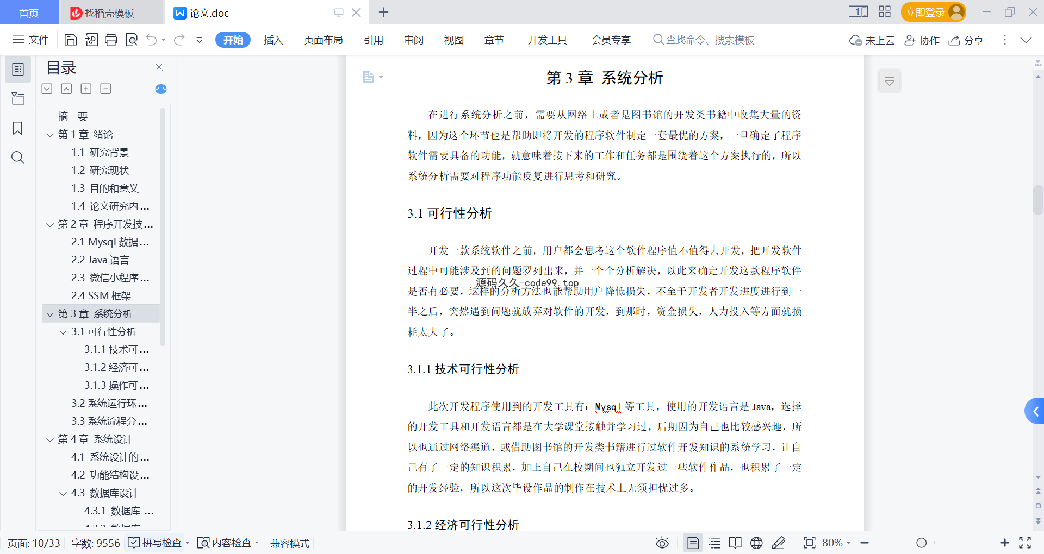Click the right-side collapse panel button

(x=890, y=81)
